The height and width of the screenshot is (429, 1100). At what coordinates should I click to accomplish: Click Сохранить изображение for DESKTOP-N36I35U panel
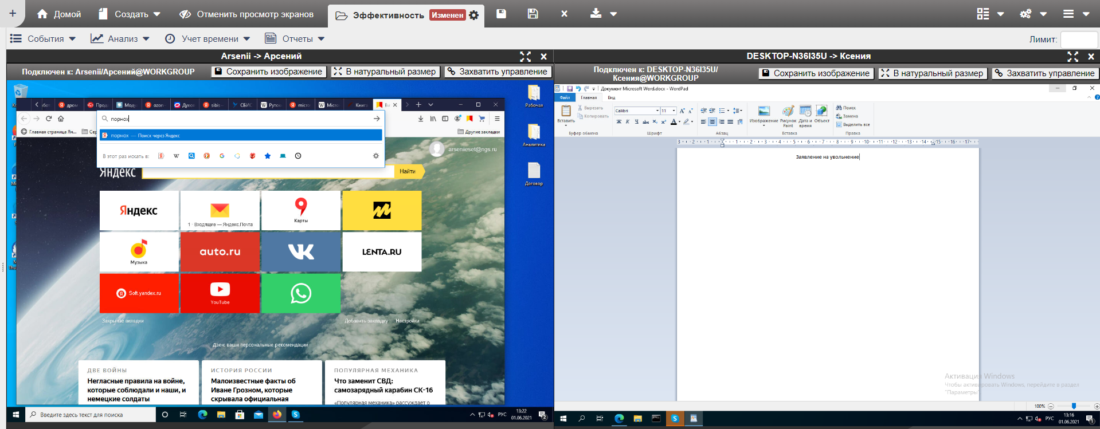coord(816,73)
